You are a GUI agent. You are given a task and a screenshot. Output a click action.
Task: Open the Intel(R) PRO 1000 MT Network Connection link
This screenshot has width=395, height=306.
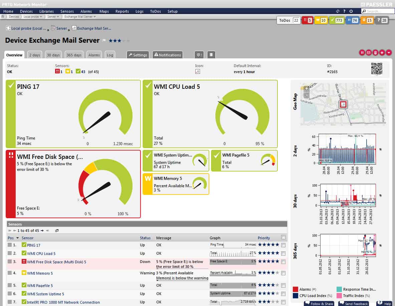pos(63,302)
